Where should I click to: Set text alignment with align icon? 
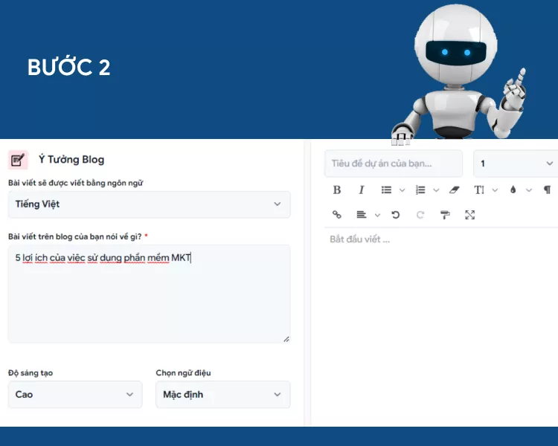pos(361,215)
